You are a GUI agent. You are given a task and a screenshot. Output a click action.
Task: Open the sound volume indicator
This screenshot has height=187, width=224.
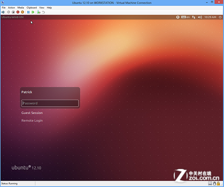click(x=200, y=17)
